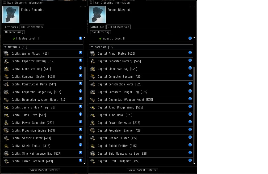Collapse Materials [15] list in left window
Image resolution: width=268 pixels, height=174 pixels.
pyautogui.click(x=6, y=47)
